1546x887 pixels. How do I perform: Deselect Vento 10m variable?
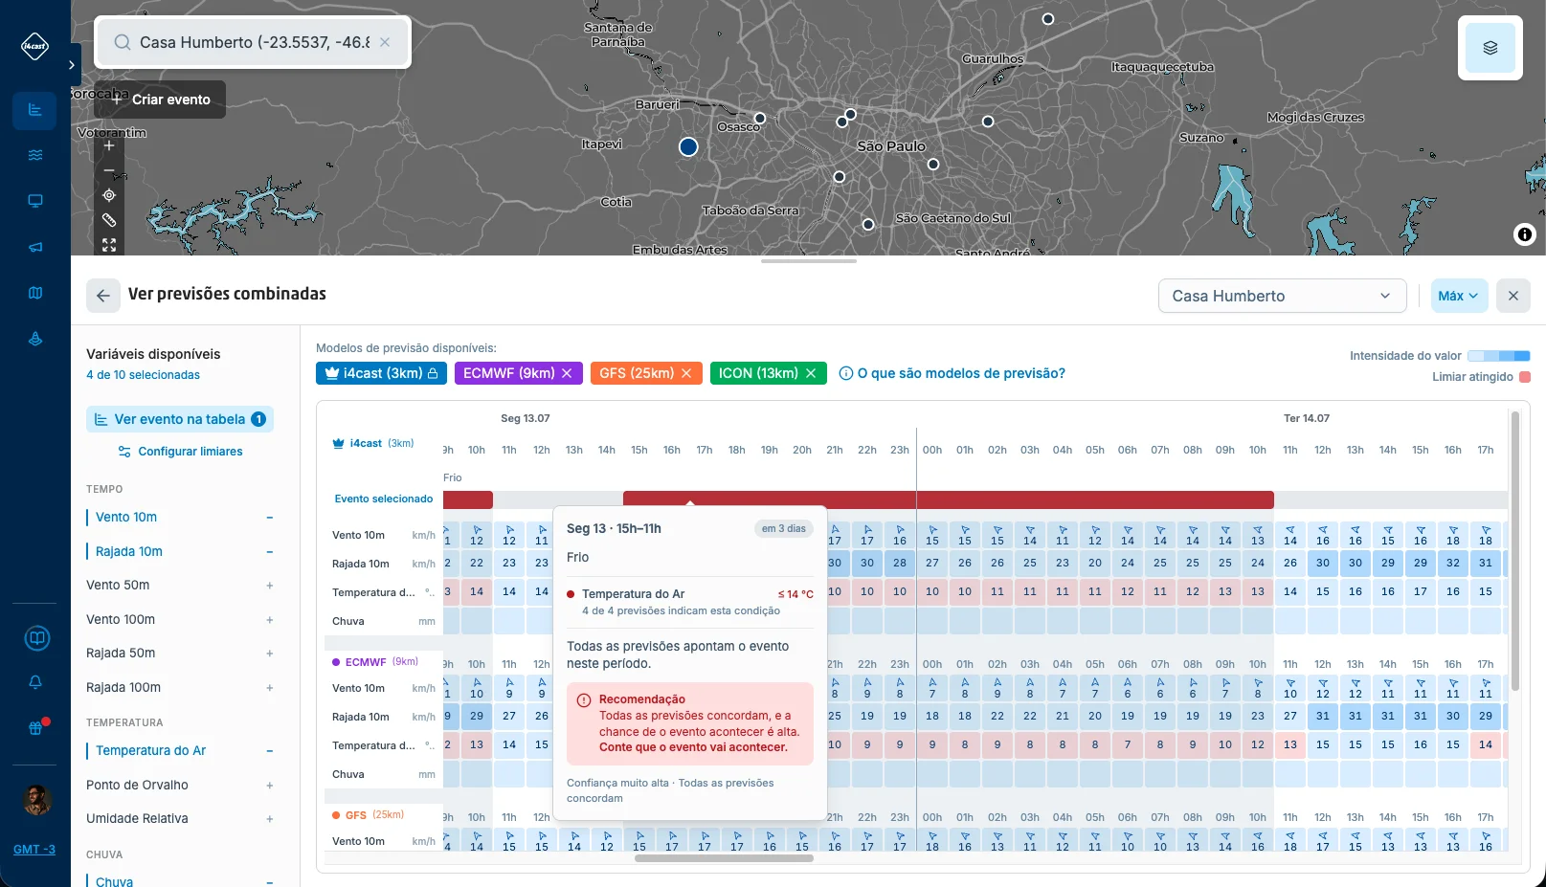(x=270, y=518)
